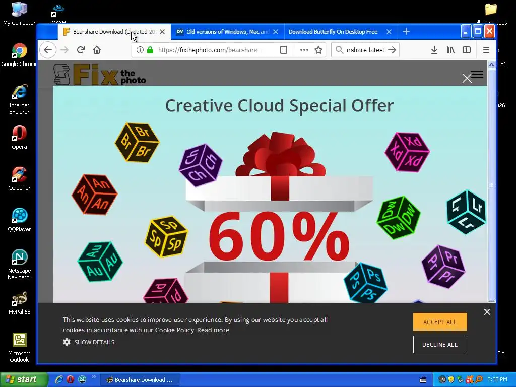This screenshot has height=387, width=516.
Task: Select the CCleaner desktop shortcut
Action: point(19,179)
